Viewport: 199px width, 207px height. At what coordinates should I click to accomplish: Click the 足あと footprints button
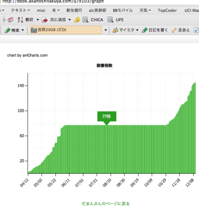point(181,30)
